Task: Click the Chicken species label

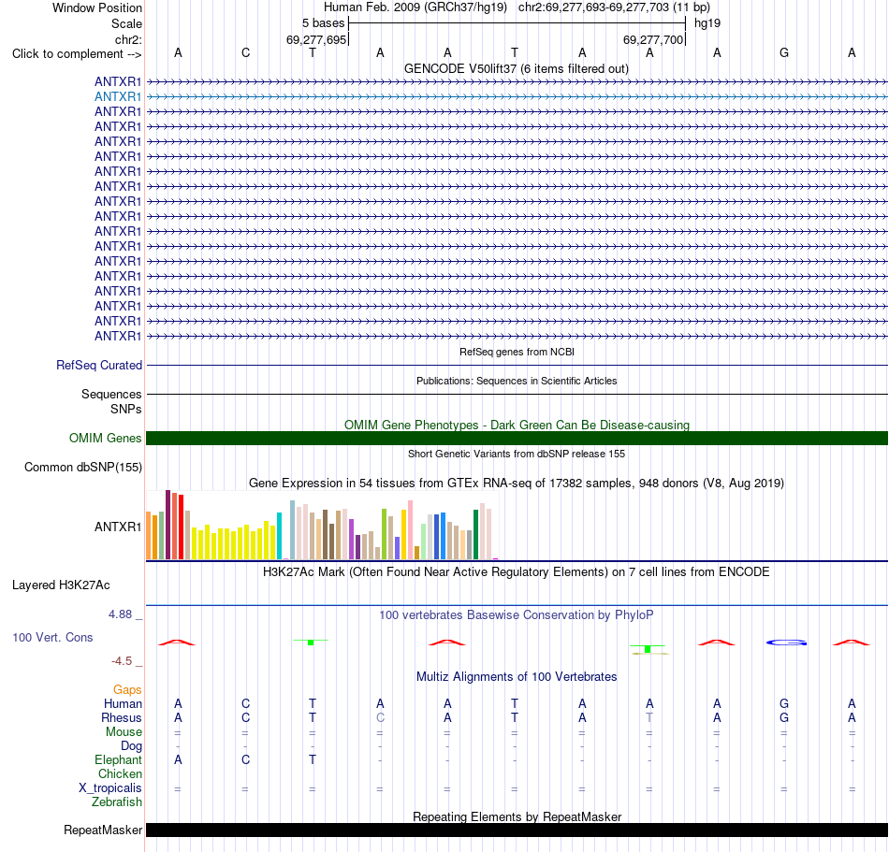Action: 120,773
